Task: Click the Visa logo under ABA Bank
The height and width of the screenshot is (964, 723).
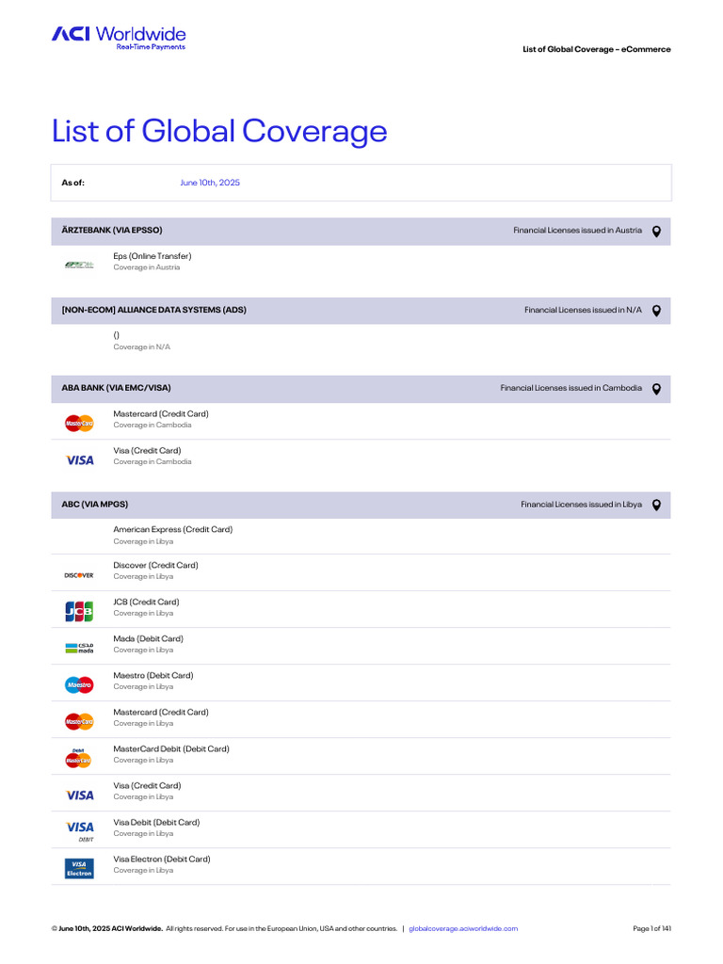Action: tap(79, 459)
